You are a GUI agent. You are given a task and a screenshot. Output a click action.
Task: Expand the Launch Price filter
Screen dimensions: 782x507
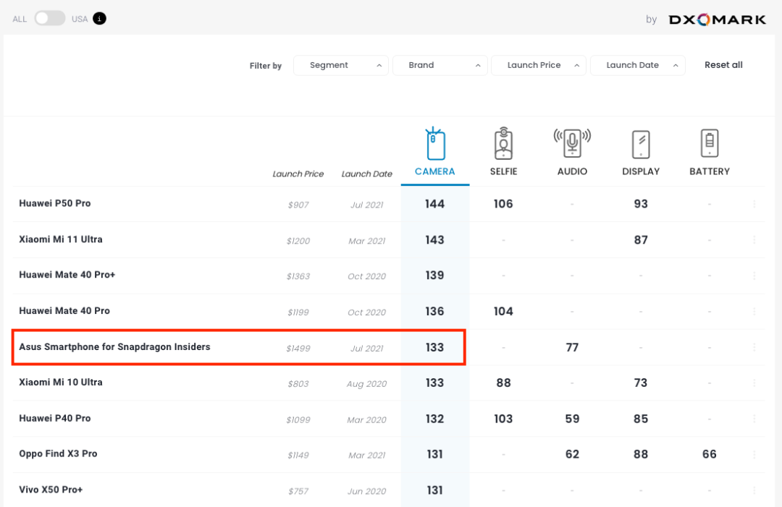(x=538, y=65)
